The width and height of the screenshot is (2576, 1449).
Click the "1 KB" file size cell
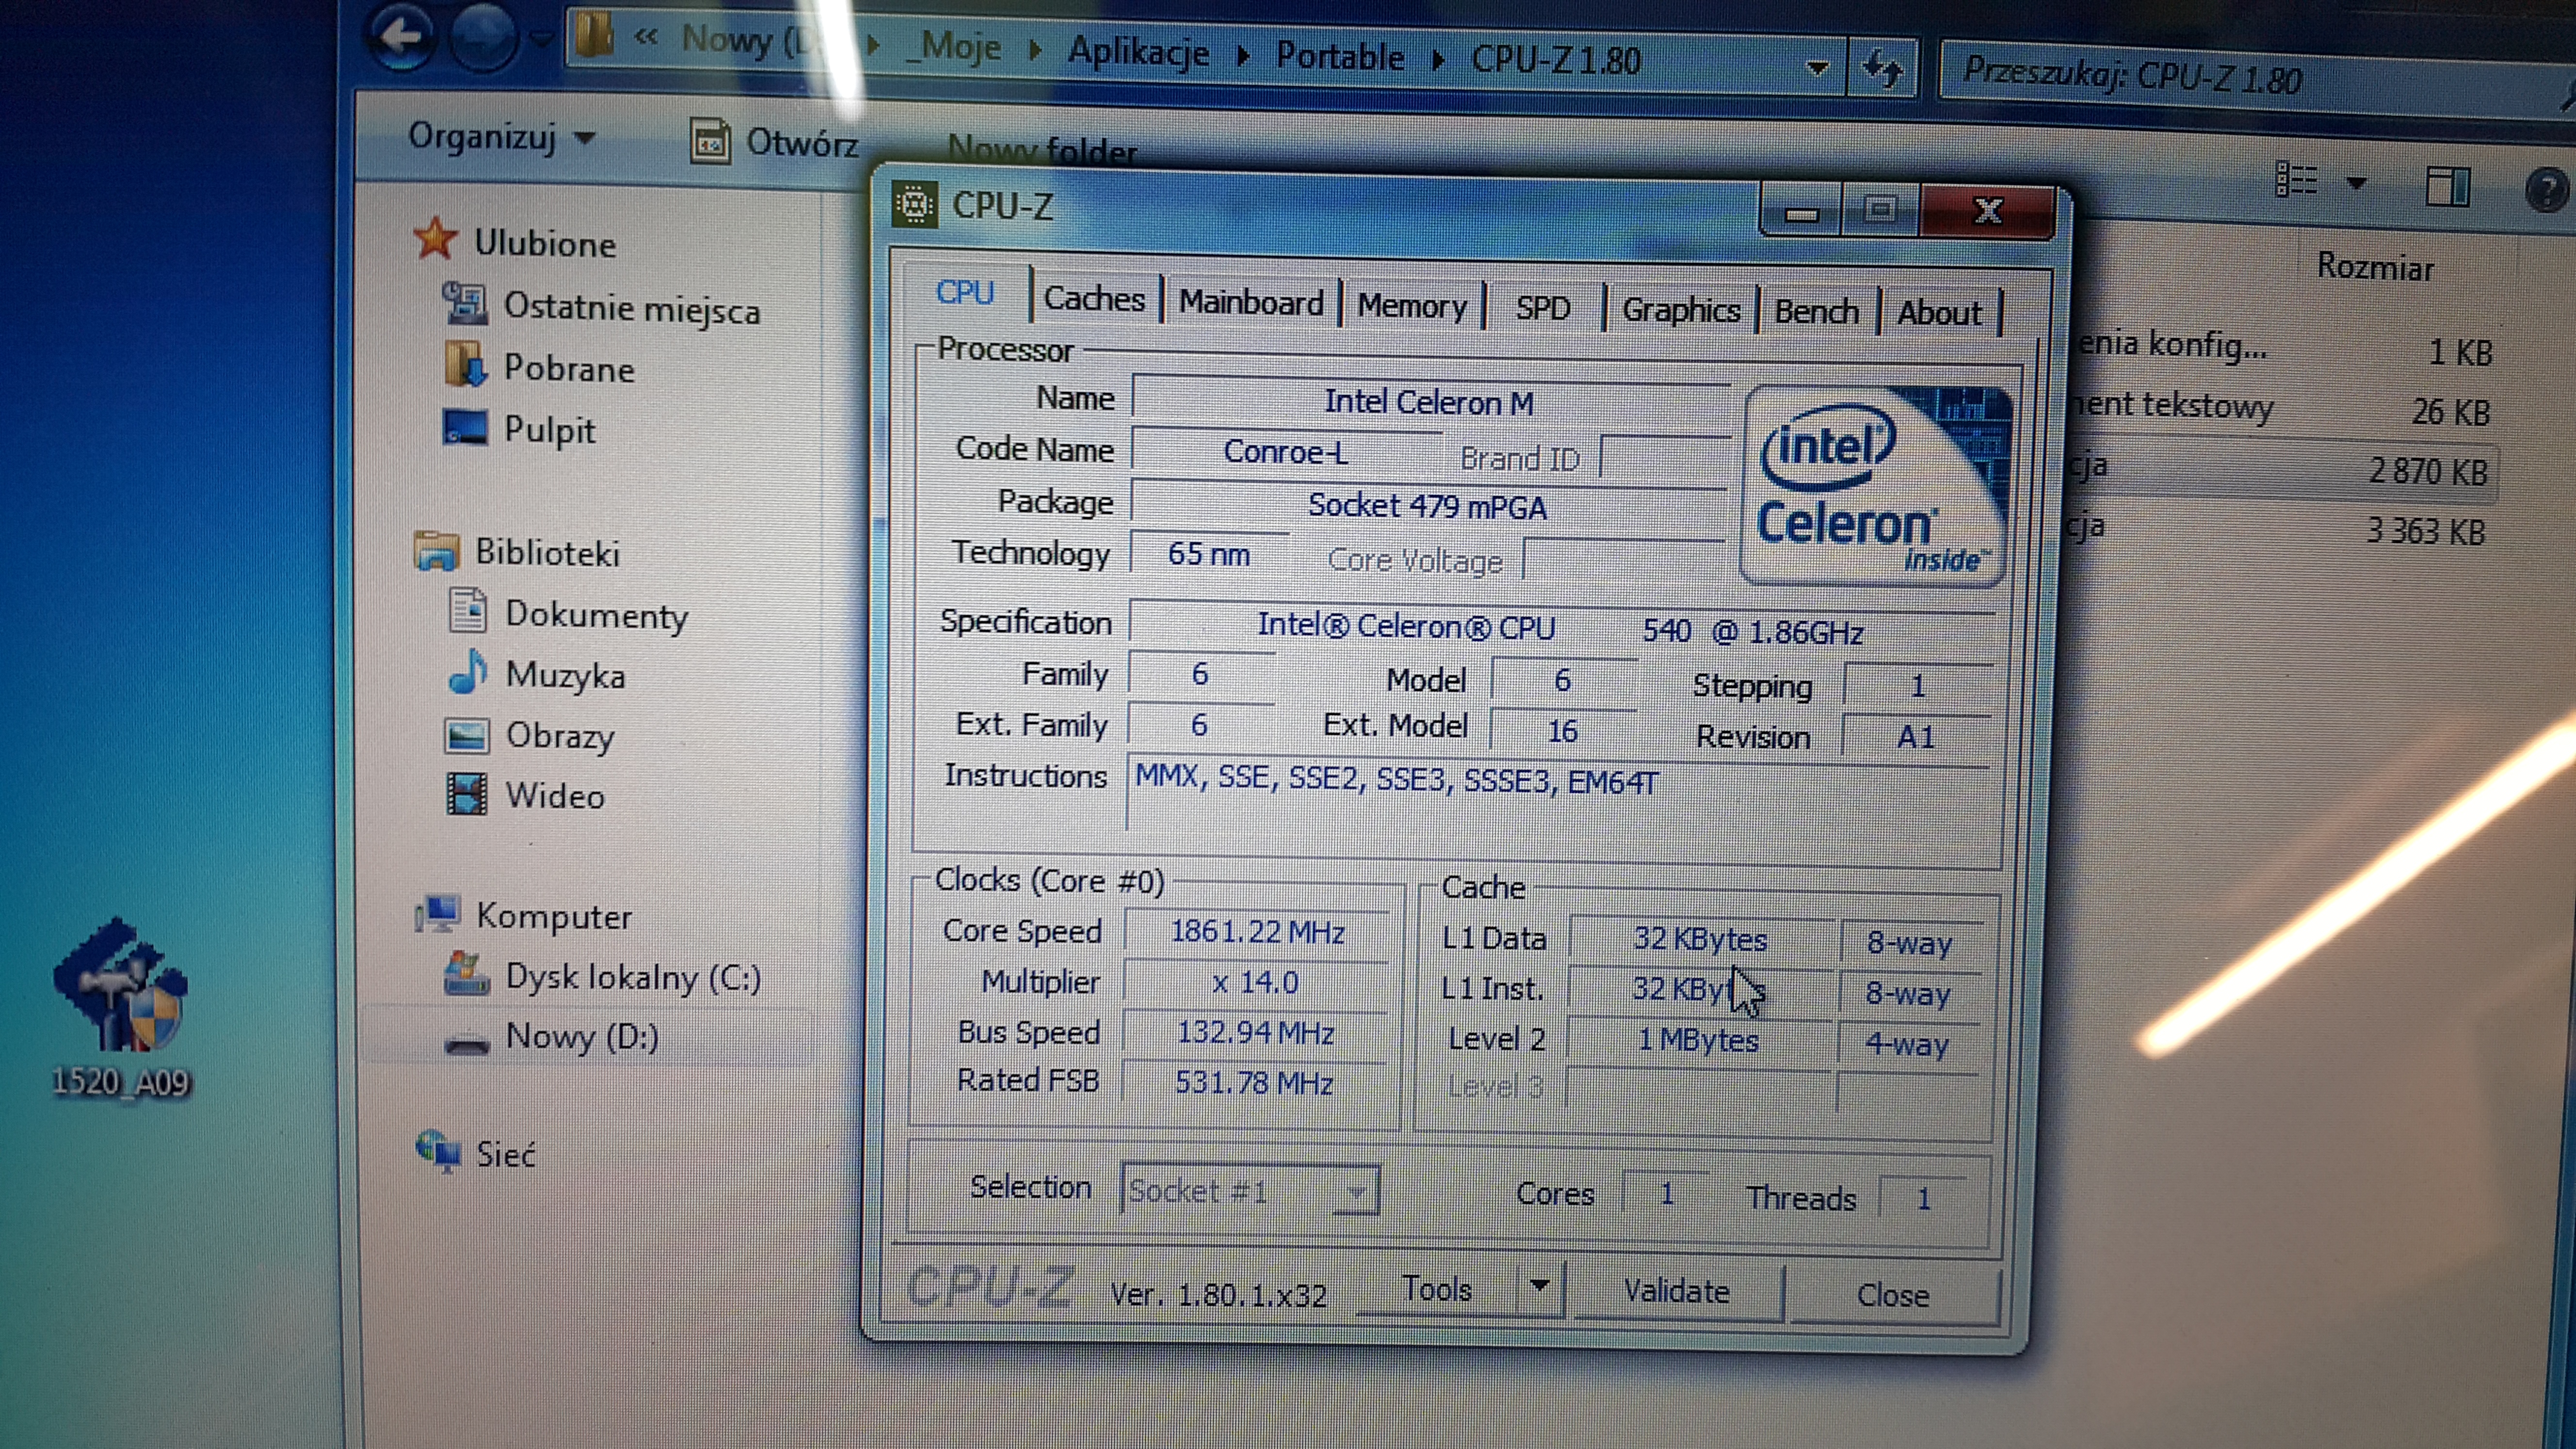click(2461, 352)
